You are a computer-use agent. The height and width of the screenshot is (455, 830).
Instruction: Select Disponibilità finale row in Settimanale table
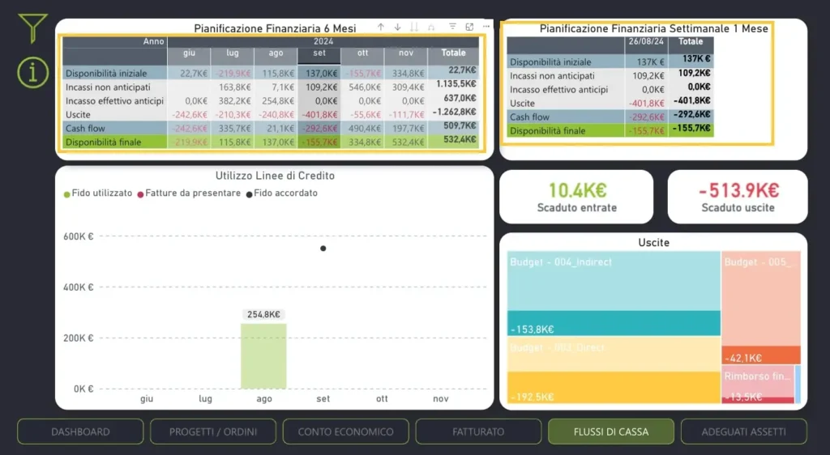(x=610, y=130)
